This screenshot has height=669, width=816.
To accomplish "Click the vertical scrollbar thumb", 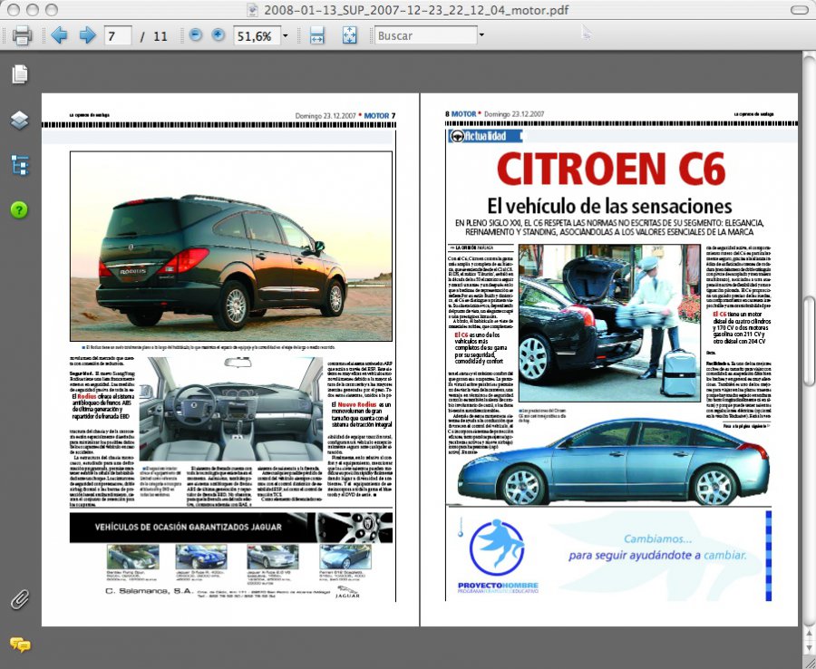I will 810,341.
